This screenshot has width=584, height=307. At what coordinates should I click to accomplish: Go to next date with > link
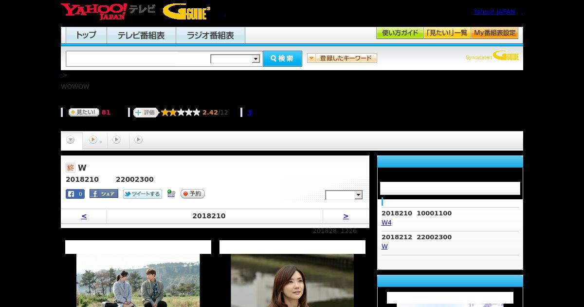pos(346,216)
